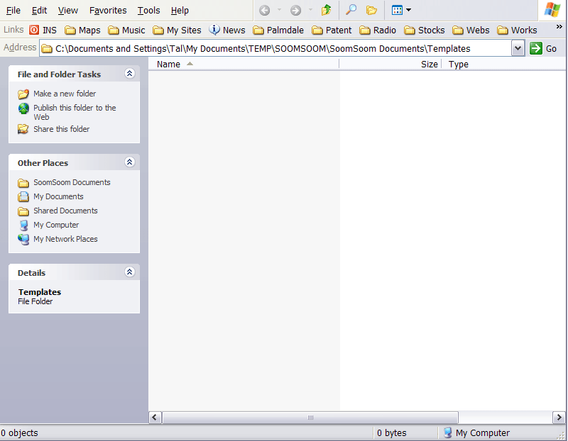Open the INS link
This screenshot has height=441, width=568.
tap(43, 30)
